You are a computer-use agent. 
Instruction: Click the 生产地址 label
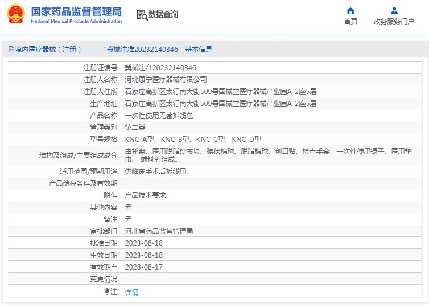pyautogui.click(x=104, y=104)
